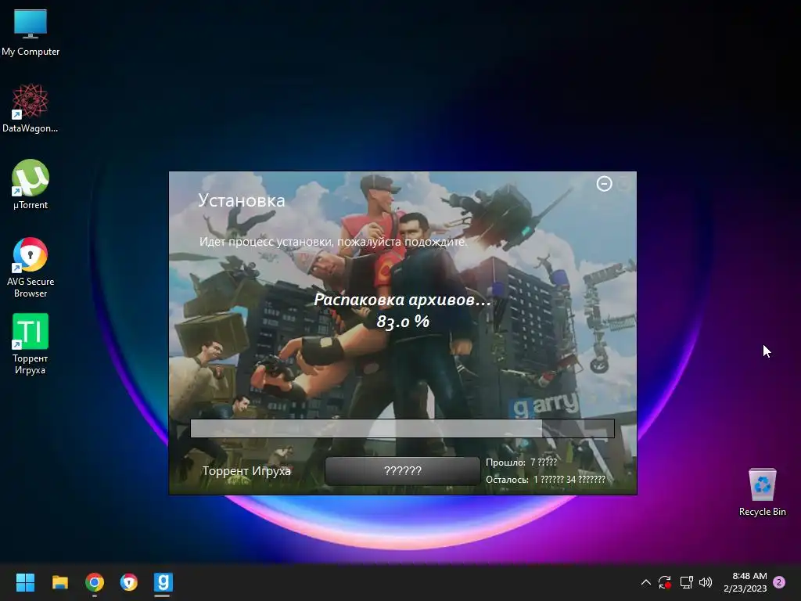Switch to the Garry's Mod installer taskbar icon
This screenshot has height=601, width=801.
(x=163, y=582)
